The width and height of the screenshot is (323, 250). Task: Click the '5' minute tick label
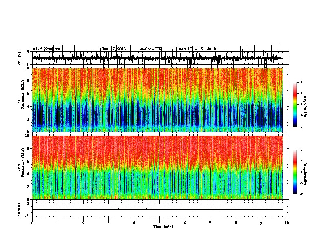159,223
